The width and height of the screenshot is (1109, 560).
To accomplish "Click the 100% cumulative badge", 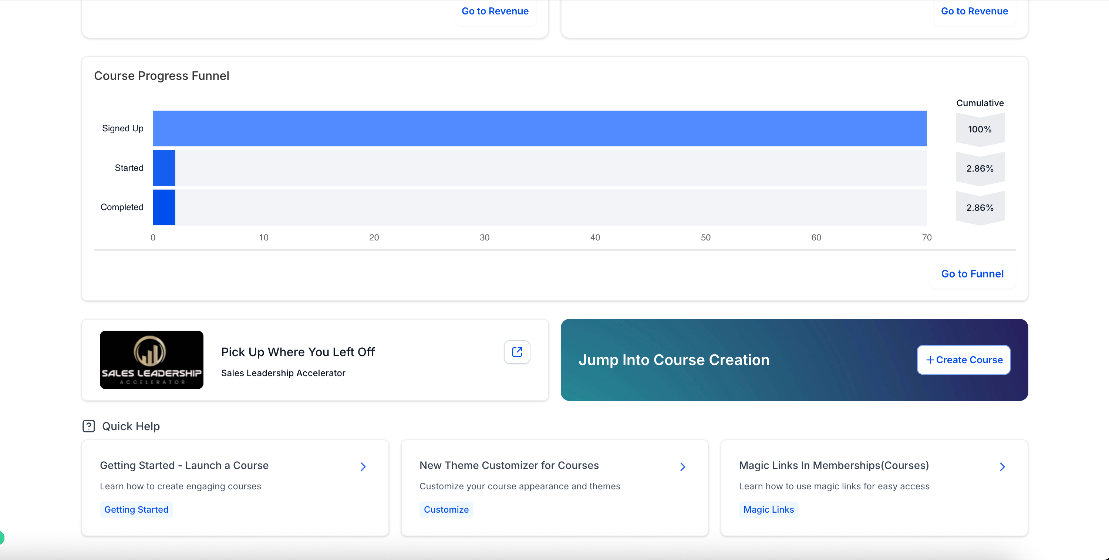I will tap(980, 129).
